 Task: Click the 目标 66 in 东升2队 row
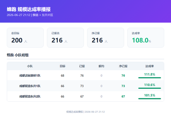pyautogui.click(x=63, y=97)
